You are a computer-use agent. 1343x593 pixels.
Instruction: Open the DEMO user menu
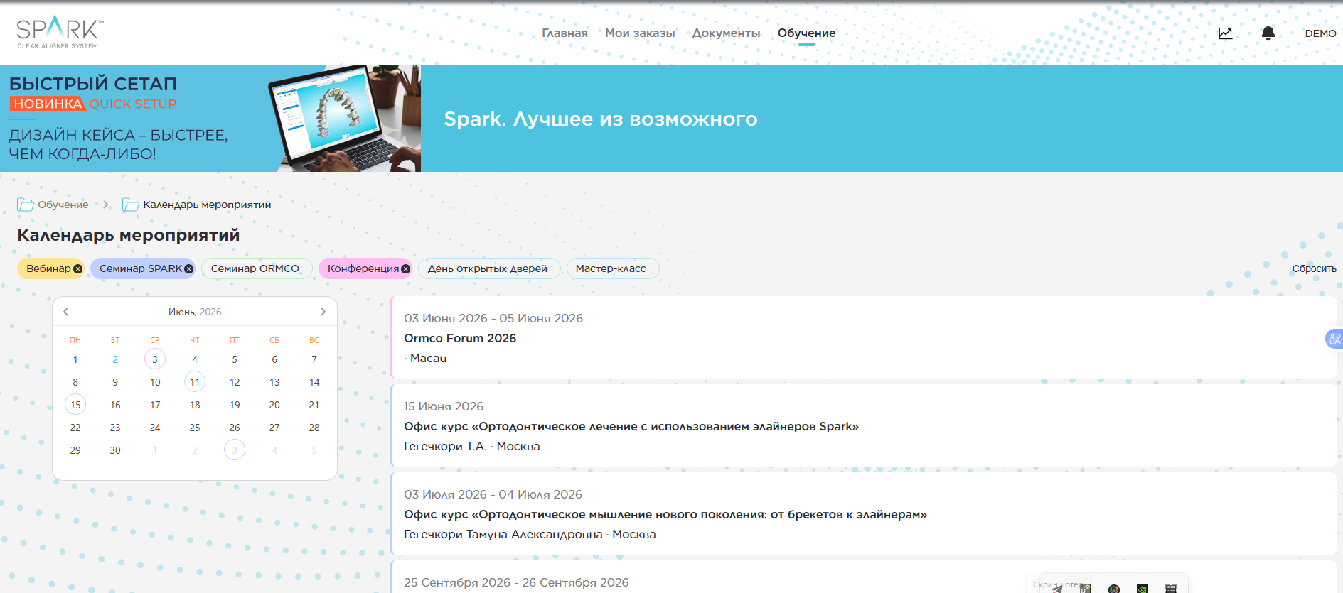[x=1320, y=33]
